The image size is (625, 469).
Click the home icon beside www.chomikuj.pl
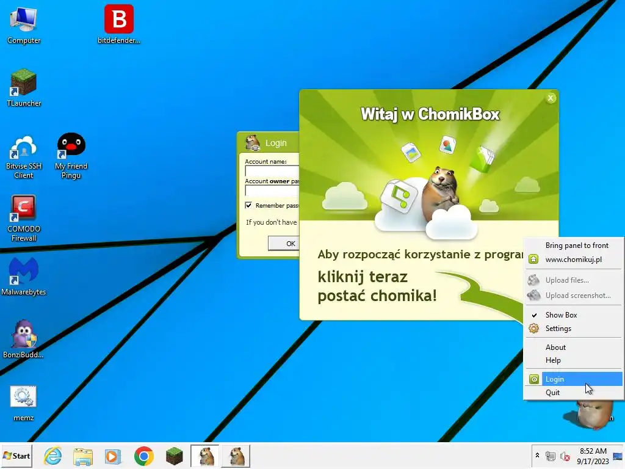(533, 259)
